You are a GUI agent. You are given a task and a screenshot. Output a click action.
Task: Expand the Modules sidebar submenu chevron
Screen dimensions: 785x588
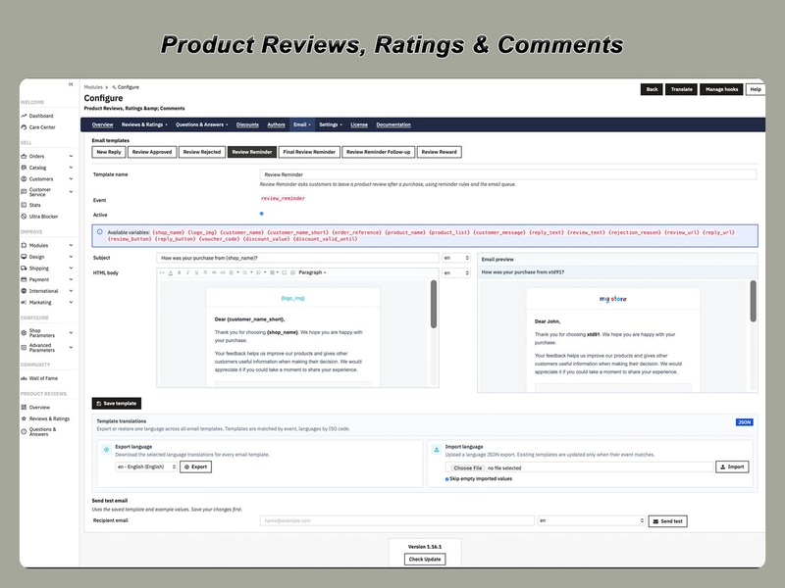[71, 246]
